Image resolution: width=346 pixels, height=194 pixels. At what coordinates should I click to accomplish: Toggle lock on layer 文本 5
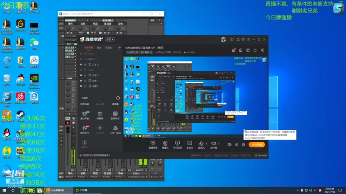tap(85, 65)
